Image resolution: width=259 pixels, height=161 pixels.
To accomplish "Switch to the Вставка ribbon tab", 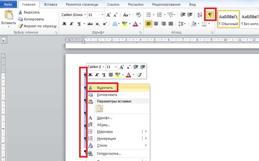I will [x=50, y=4].
